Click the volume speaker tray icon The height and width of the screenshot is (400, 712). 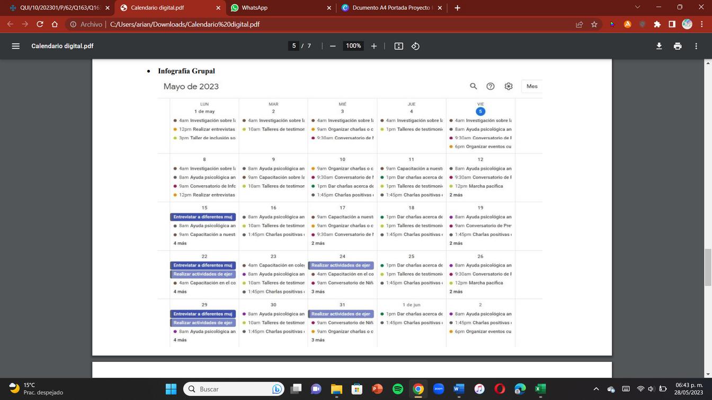[651, 389]
